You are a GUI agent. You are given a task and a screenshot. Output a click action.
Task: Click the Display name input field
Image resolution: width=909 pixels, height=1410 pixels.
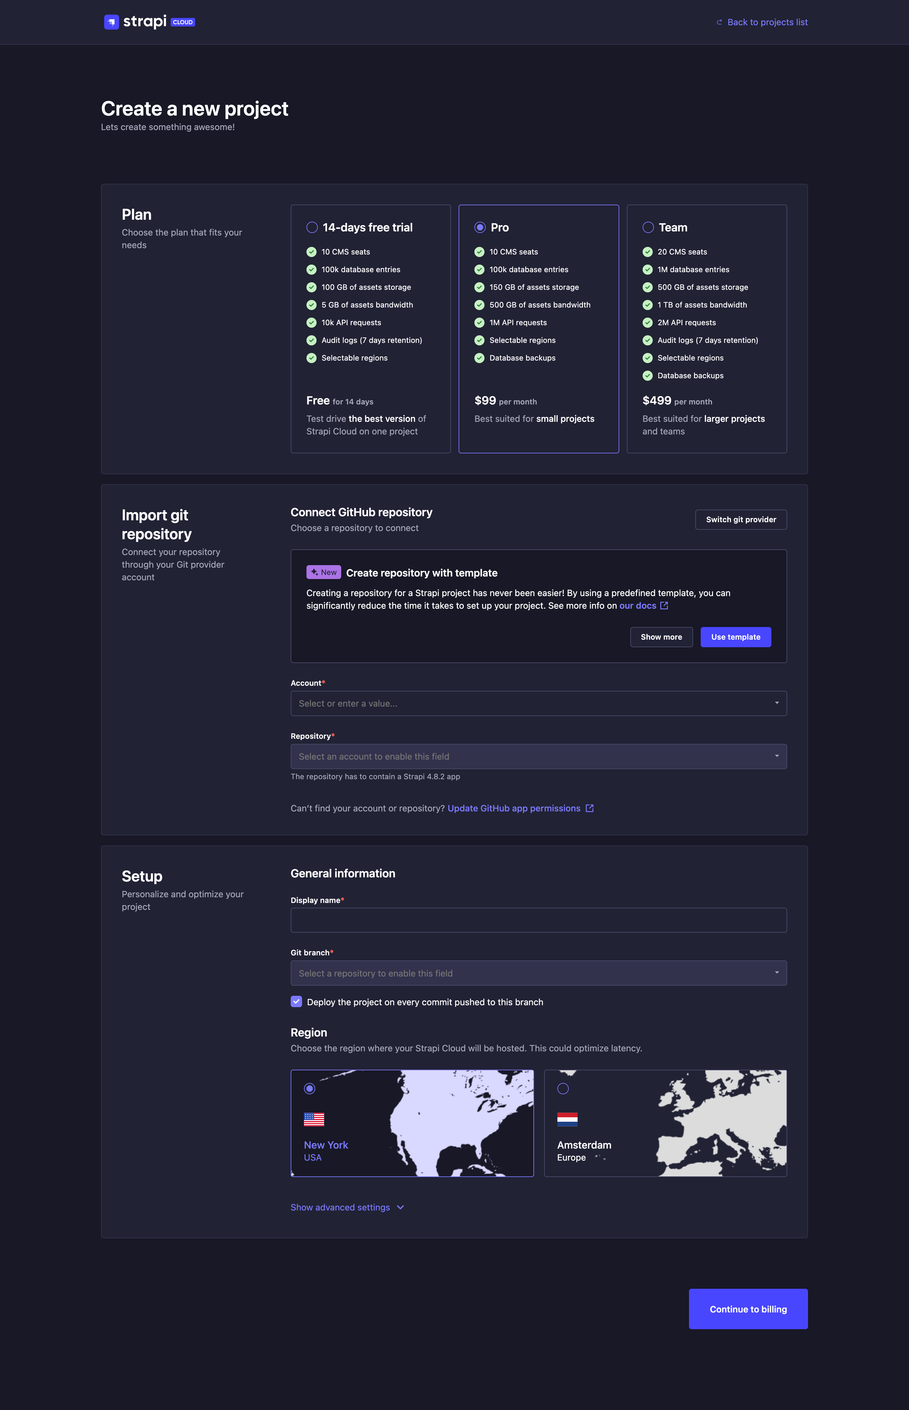538,919
